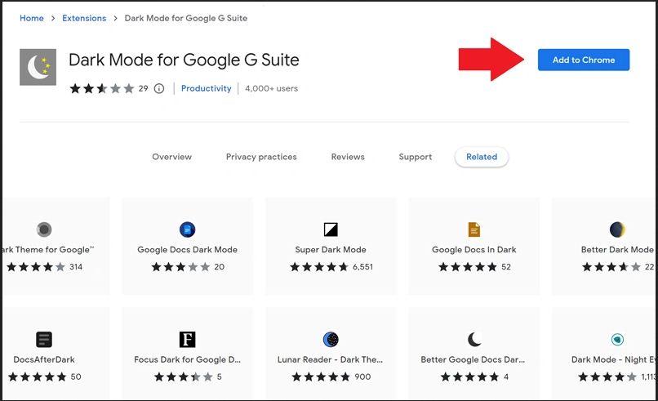Click the DocsAfterDark icon
The image size is (658, 401).
(x=44, y=339)
